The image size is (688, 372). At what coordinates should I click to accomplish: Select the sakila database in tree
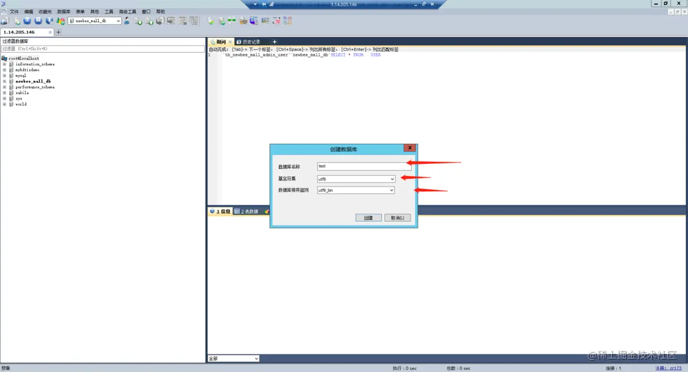click(22, 92)
